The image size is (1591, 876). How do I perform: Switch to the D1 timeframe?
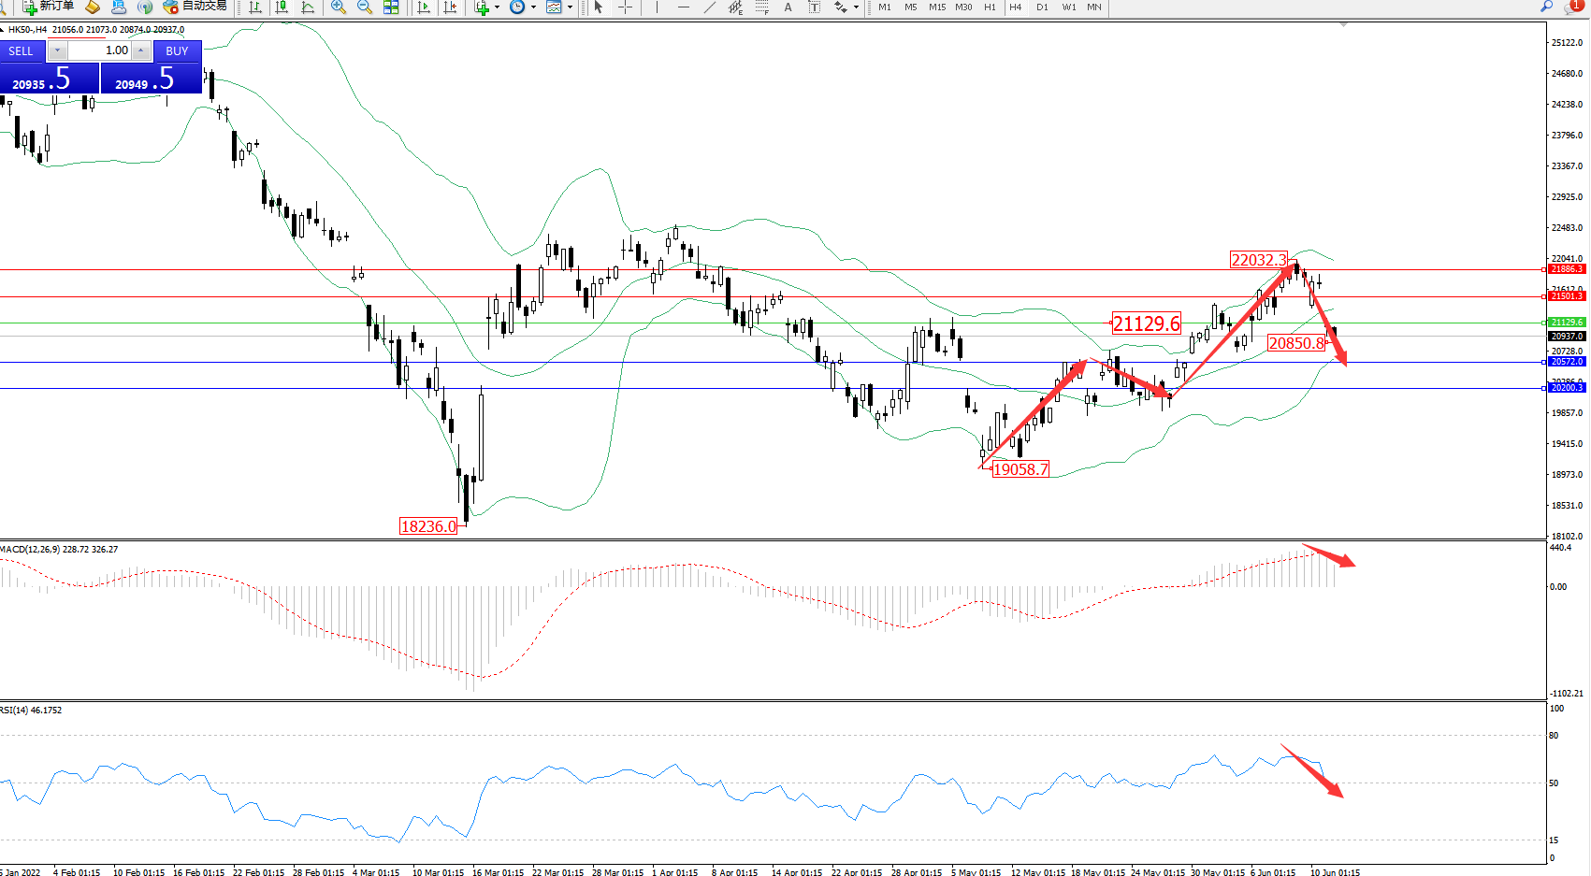[1042, 7]
